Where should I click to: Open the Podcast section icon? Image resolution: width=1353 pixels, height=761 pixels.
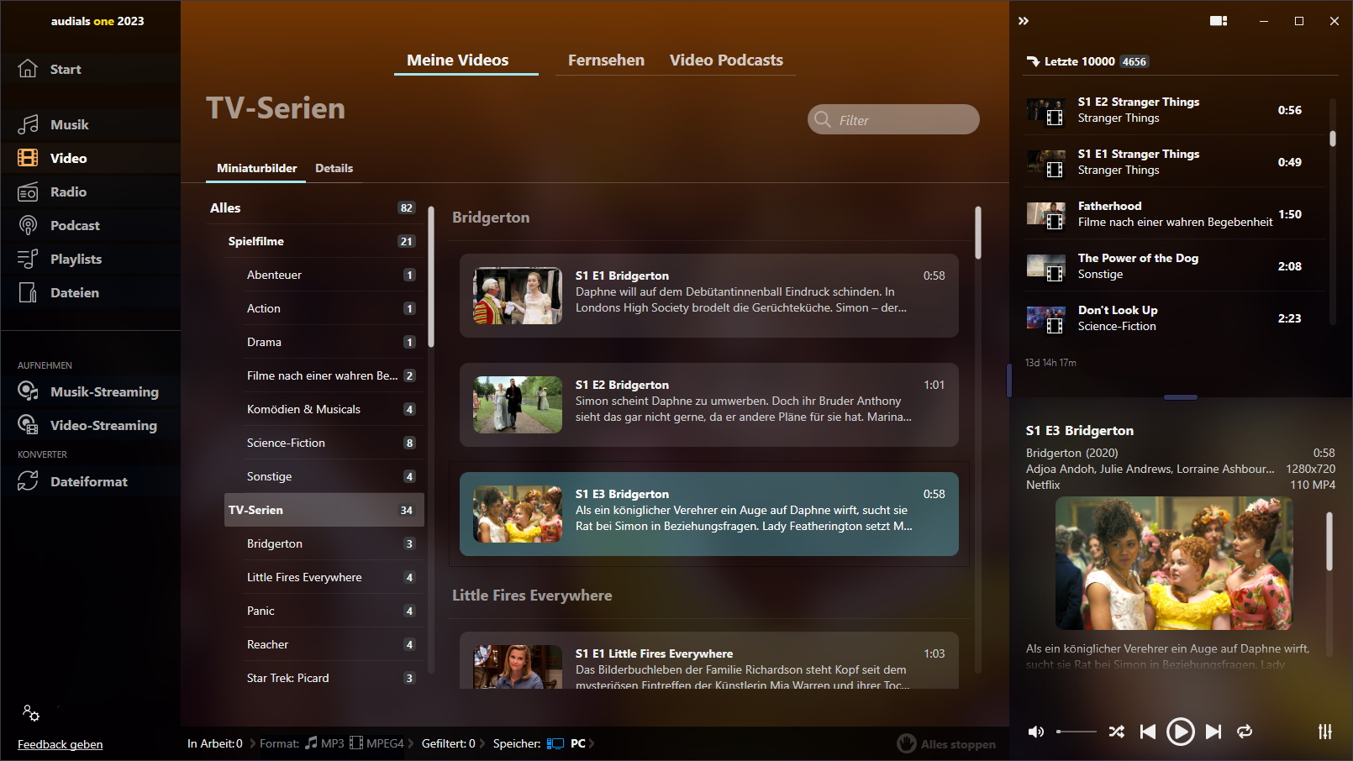[28, 225]
